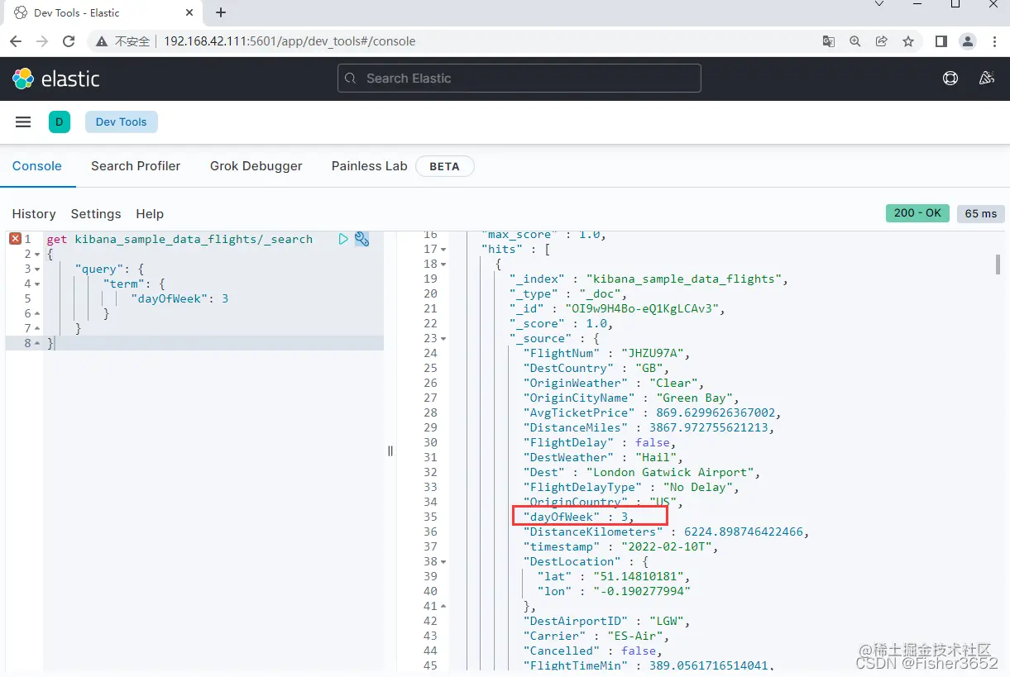Translate this page icon

click(828, 41)
